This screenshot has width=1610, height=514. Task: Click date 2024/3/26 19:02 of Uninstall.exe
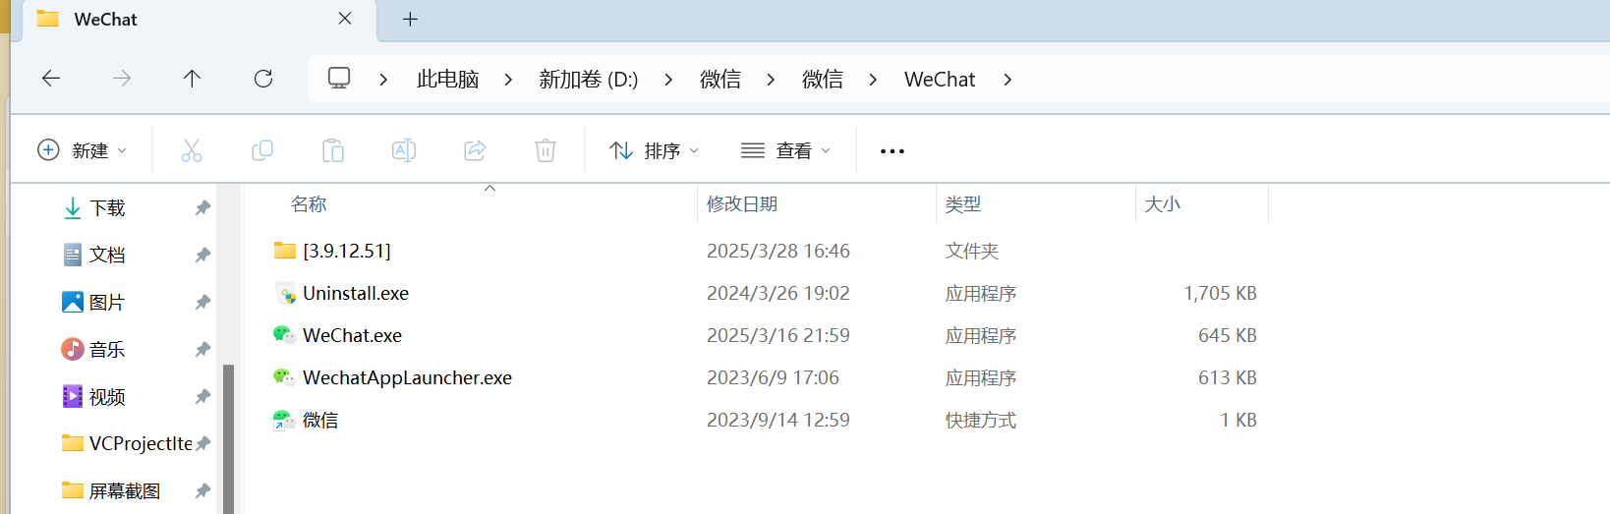click(x=778, y=293)
